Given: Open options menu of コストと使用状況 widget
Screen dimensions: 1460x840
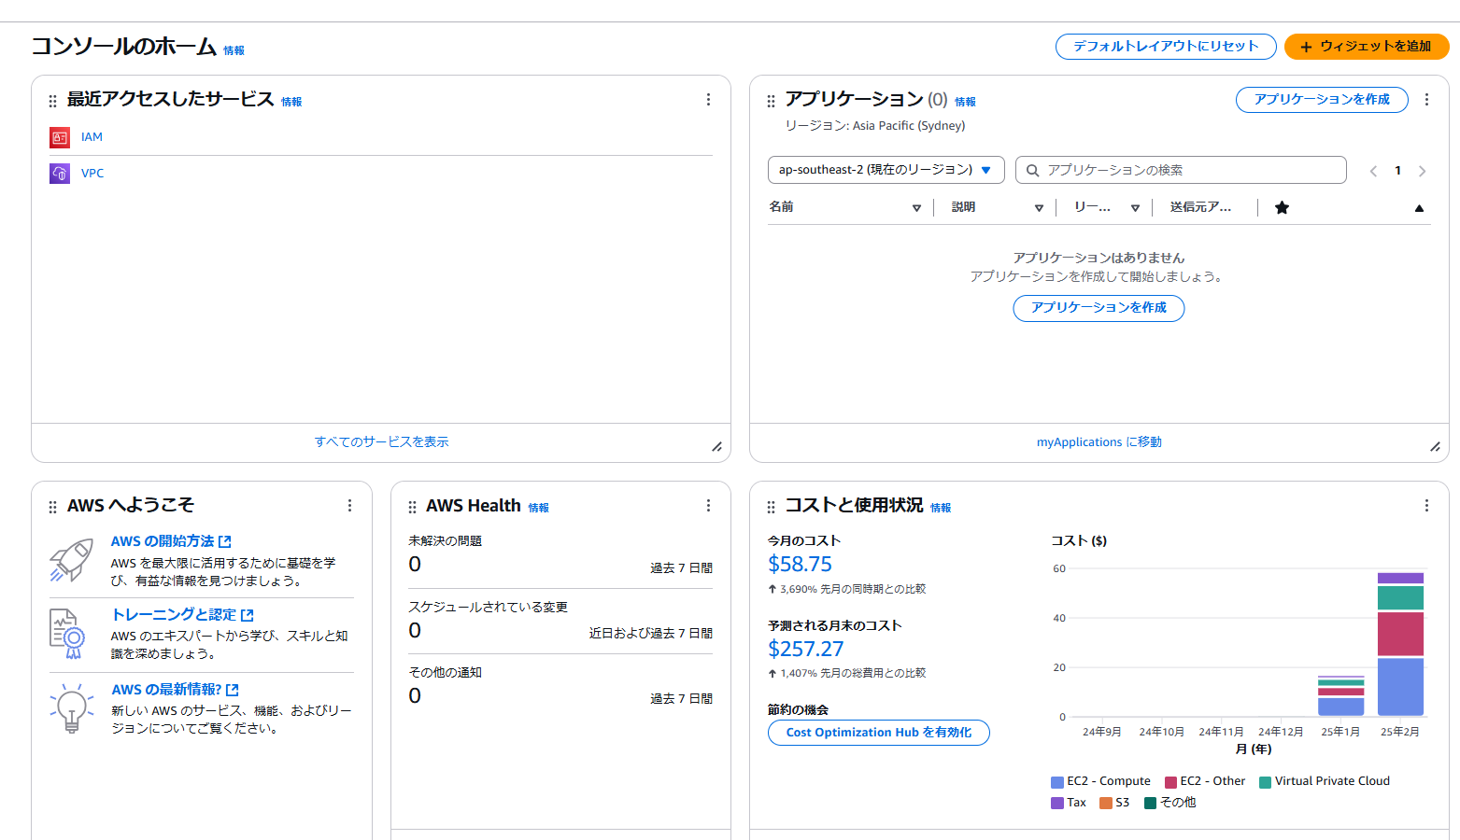Looking at the screenshot, I should click(x=1426, y=505).
